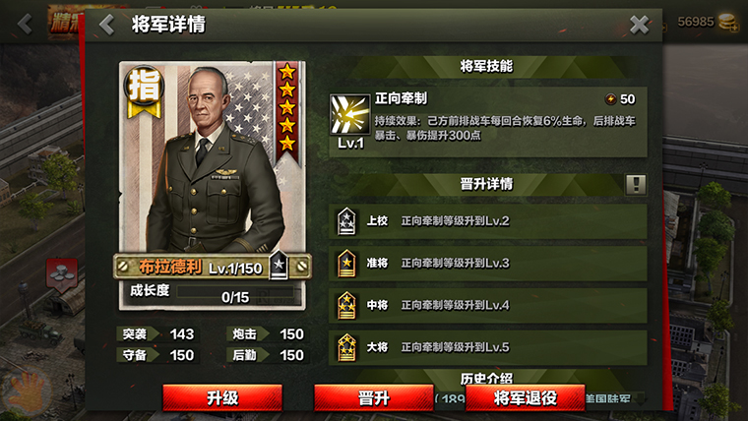Click the 将军退役 button

[x=526, y=398]
